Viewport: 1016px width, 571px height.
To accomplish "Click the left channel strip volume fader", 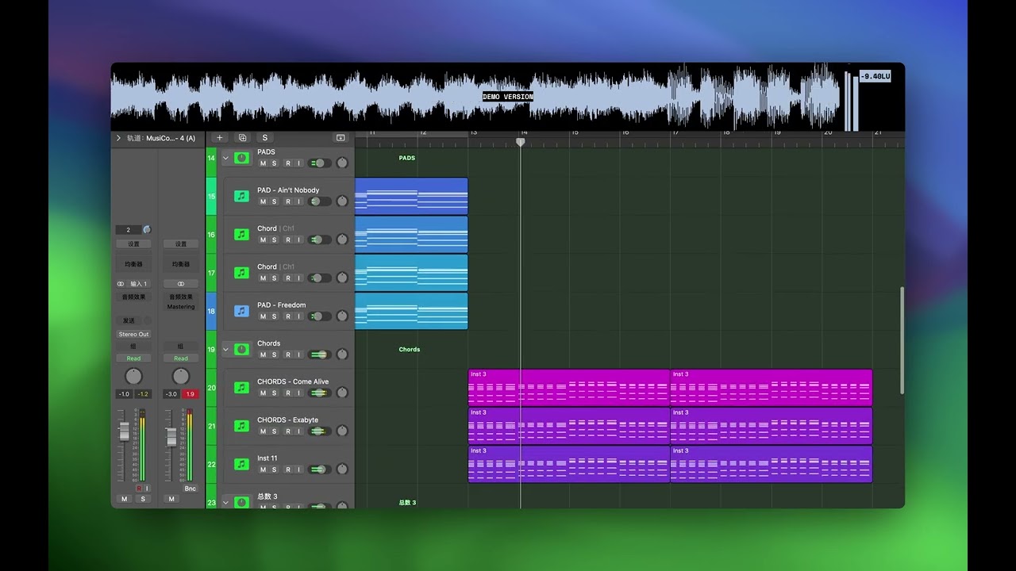I will pos(124,431).
